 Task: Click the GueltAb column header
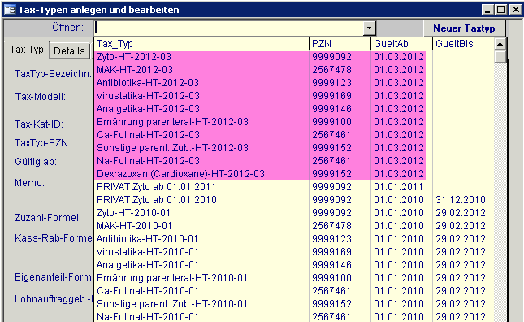pos(401,44)
